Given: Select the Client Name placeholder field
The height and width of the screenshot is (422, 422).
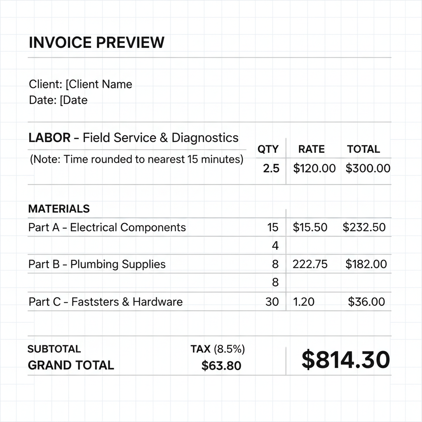Looking at the screenshot, I should pyautogui.click(x=99, y=84).
